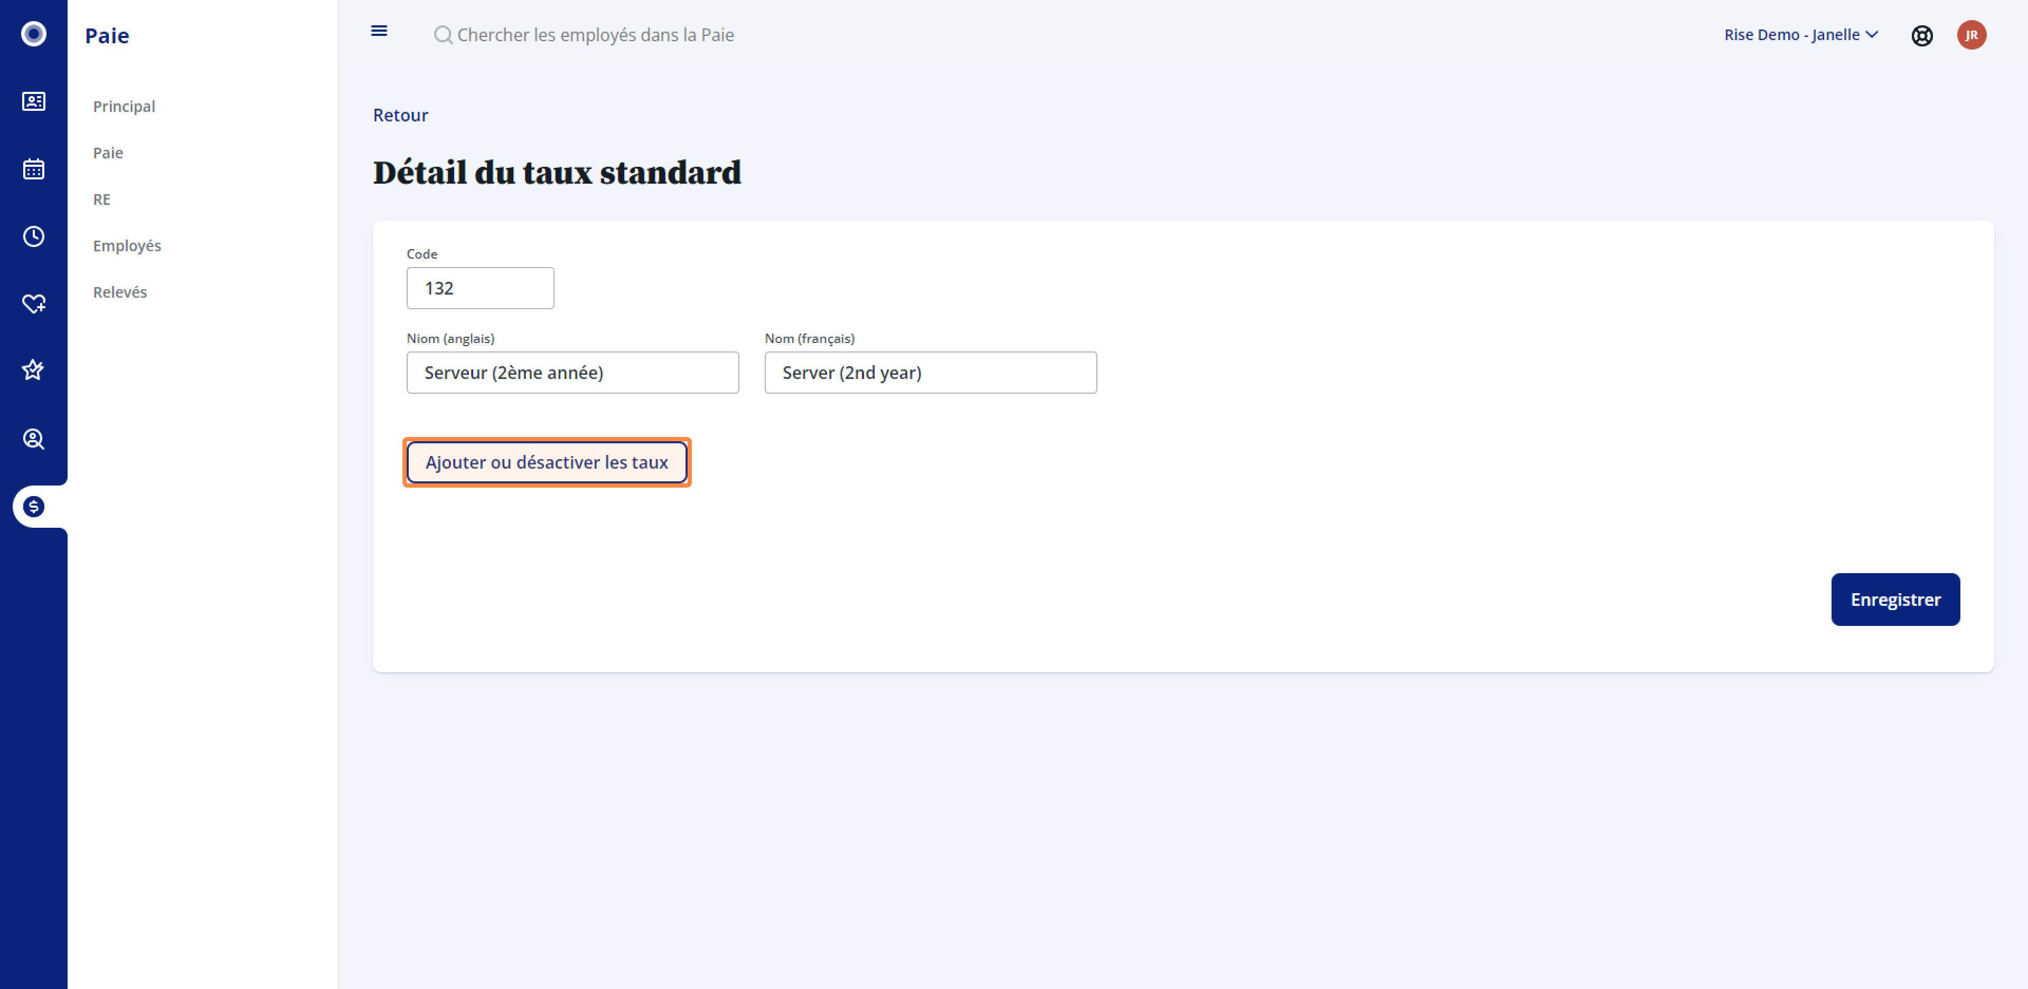Click the Détail du taux standard heading

tap(557, 172)
